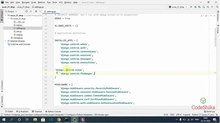Viewport: 220px width, 123px height.
Task: Click Python 3.7 interpreter selector in status bar
Action: pyautogui.click(x=203, y=115)
